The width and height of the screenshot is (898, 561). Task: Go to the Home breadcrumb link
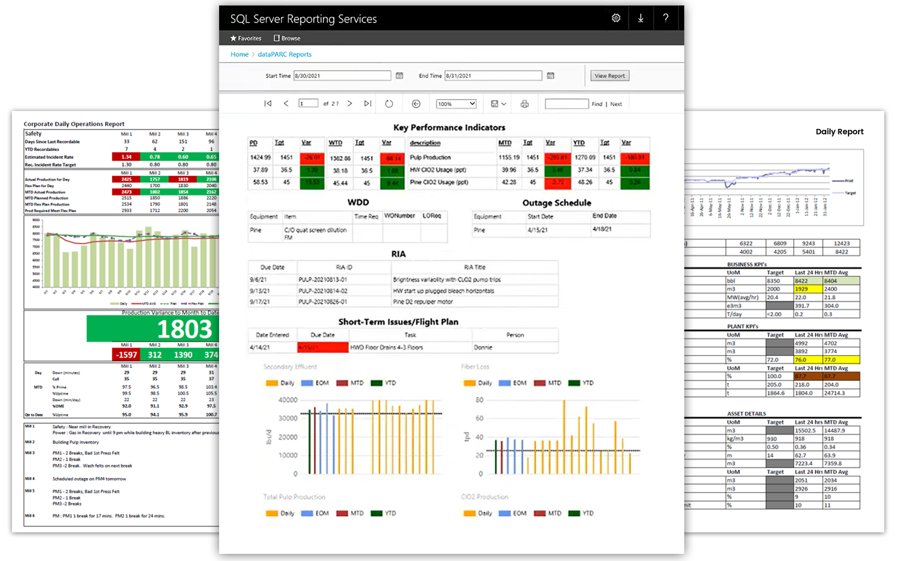239,54
